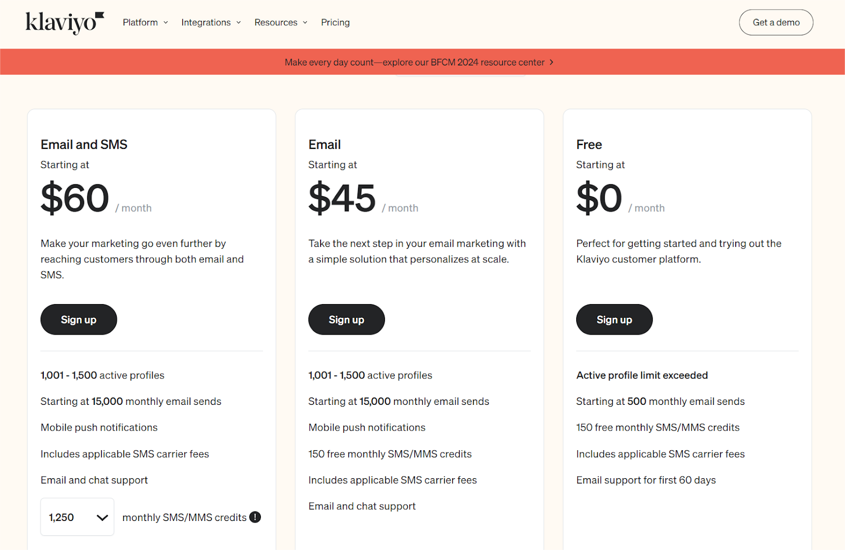Click 'Mobile push notifications' in Email and SMS plan
845x550 pixels.
pyautogui.click(x=99, y=428)
